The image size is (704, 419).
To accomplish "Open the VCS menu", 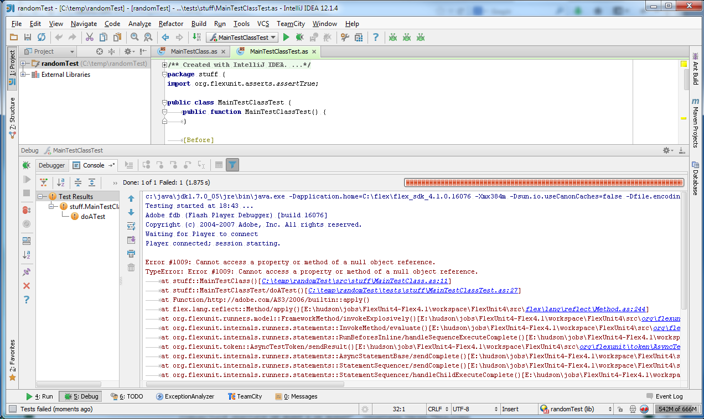I will coord(263,24).
